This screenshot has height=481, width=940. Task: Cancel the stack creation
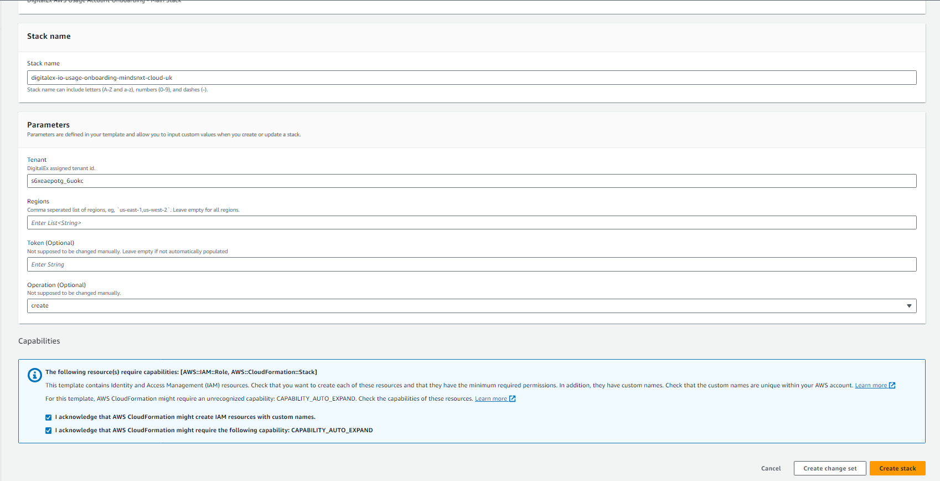[771, 469]
